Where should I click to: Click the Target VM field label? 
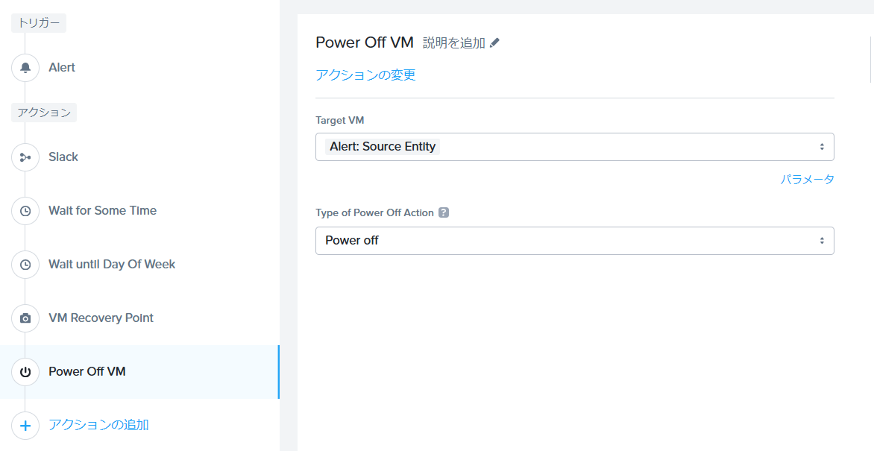339,120
